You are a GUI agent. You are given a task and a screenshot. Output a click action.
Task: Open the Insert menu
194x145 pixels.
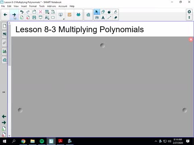point(24,6)
